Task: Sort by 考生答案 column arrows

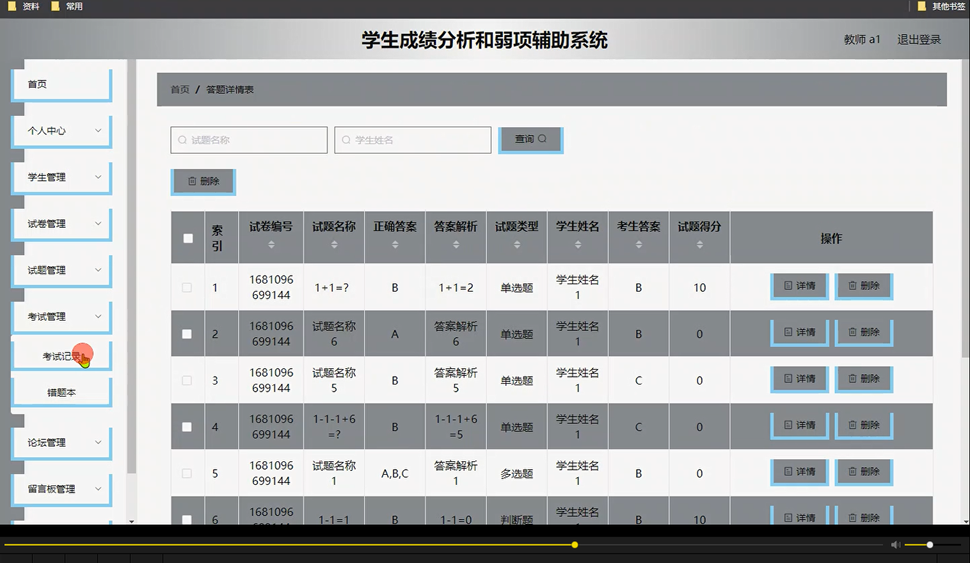Action: 639,244
